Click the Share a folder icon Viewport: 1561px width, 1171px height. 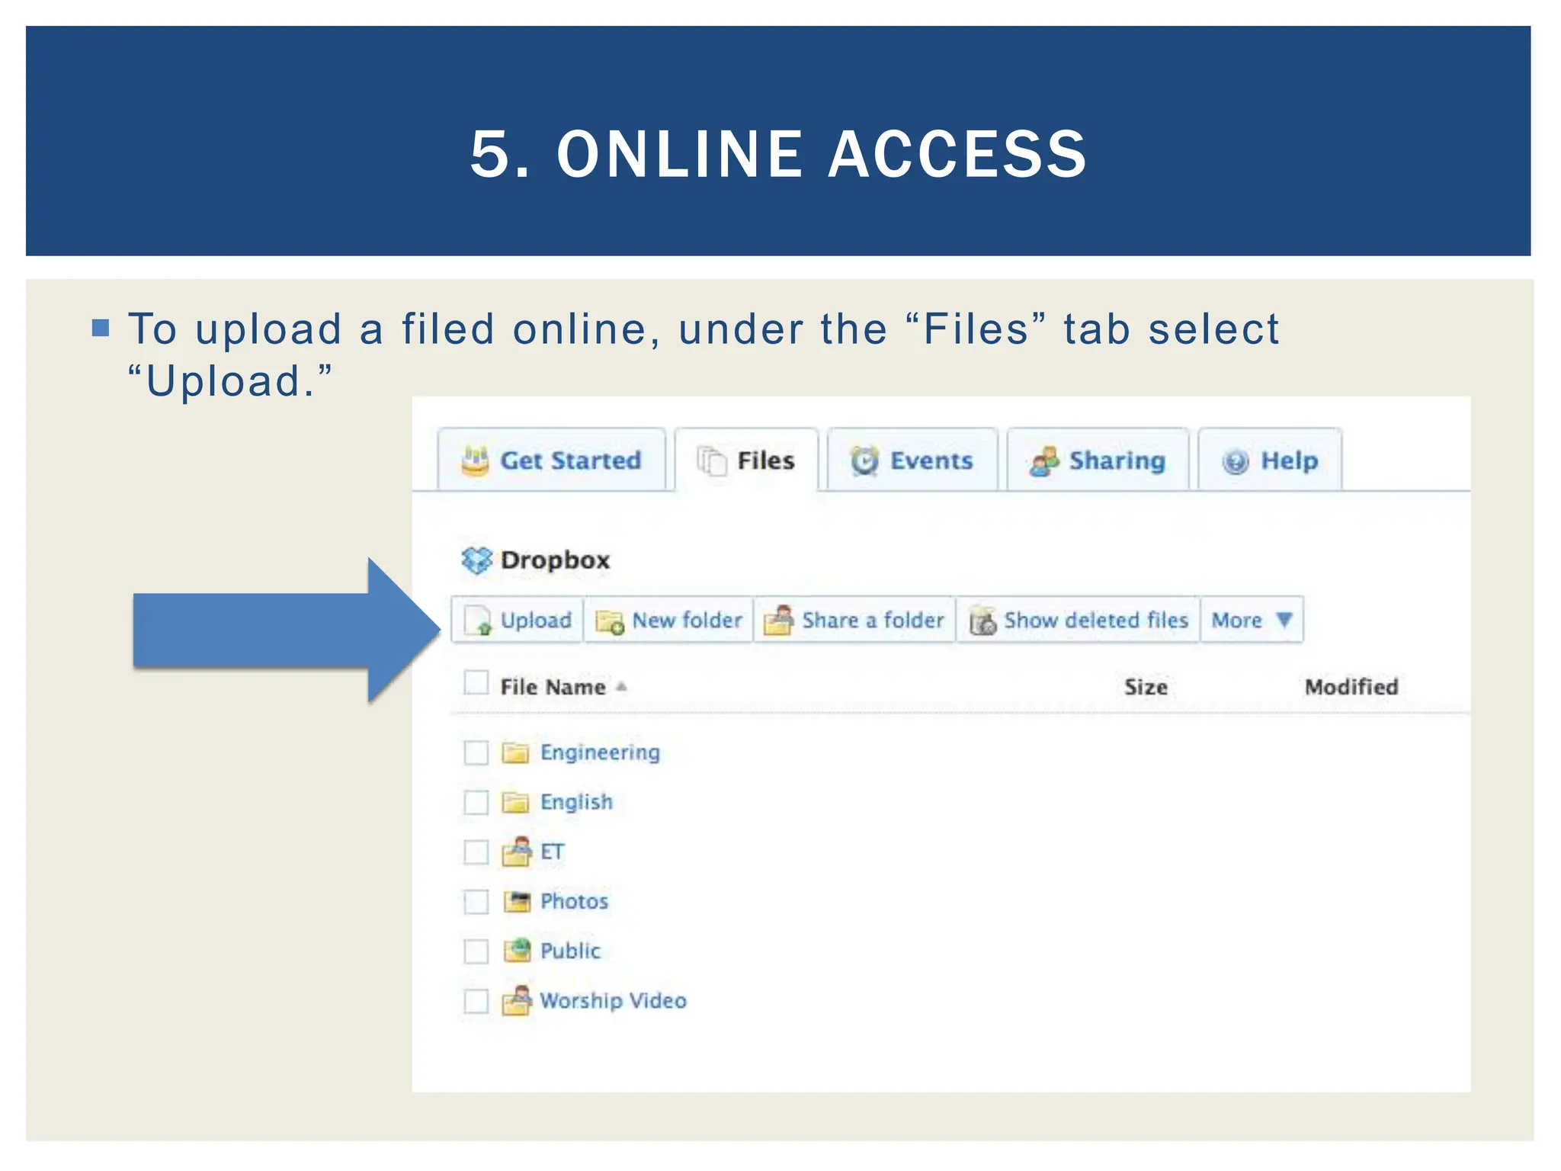pyautogui.click(x=779, y=620)
